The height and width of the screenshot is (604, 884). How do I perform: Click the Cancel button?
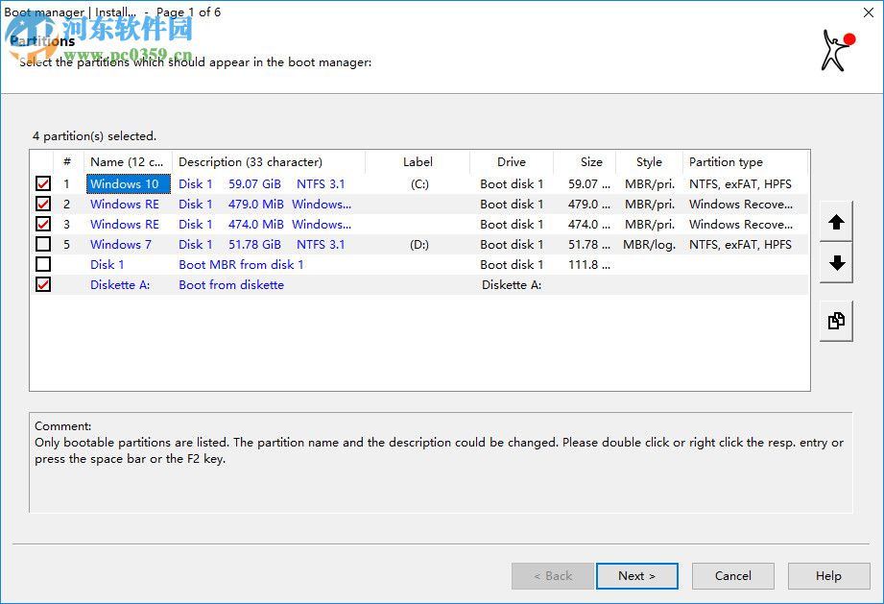coord(732,576)
